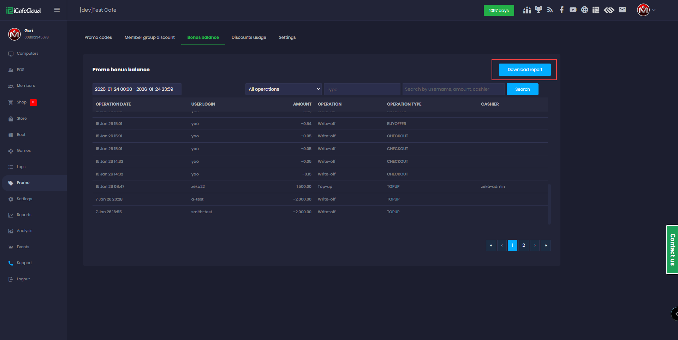Click the leaderboard stars icon
The height and width of the screenshot is (340, 678).
click(527, 10)
